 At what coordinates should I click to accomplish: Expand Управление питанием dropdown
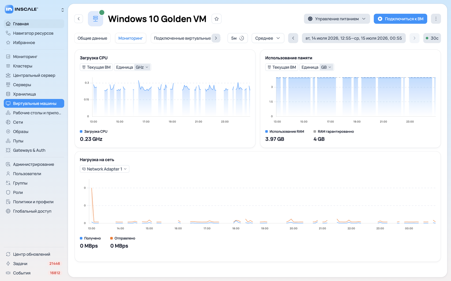[337, 19]
